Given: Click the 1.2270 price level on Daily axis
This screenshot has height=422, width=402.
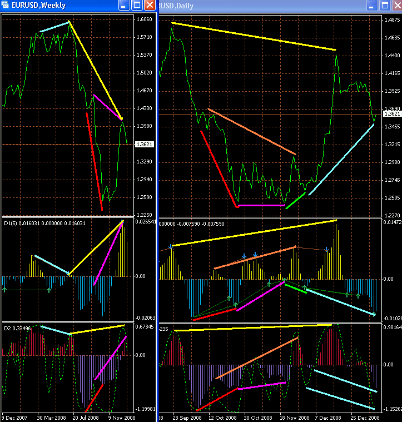Looking at the screenshot, I should point(393,215).
